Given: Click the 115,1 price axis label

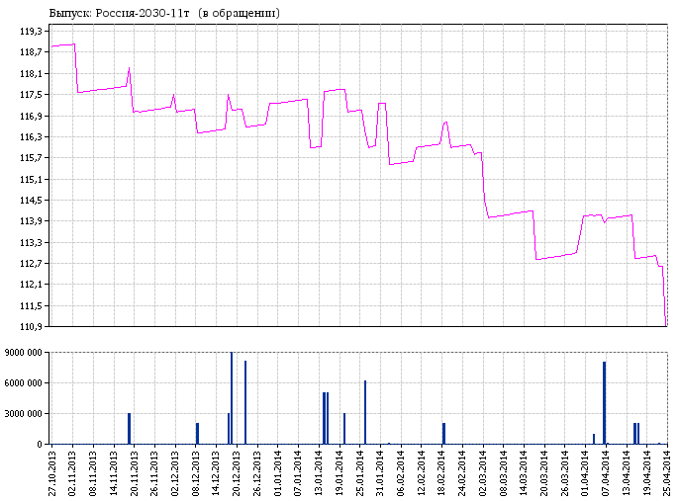Looking at the screenshot, I should [x=30, y=179].
